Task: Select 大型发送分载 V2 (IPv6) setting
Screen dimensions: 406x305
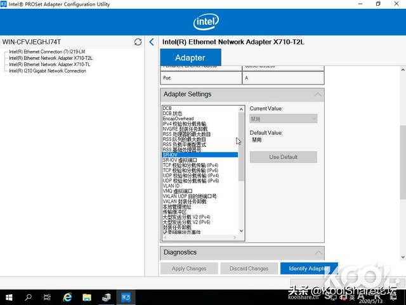Action: pyautogui.click(x=187, y=222)
